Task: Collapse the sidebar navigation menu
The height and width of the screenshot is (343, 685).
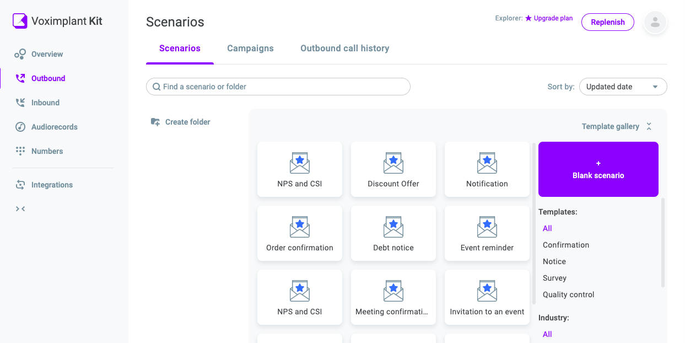Action: [x=20, y=208]
